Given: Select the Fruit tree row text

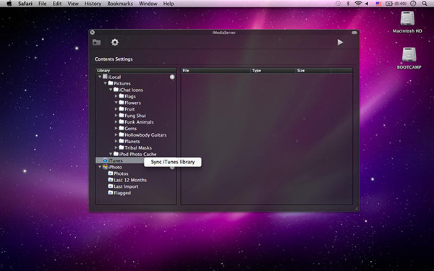Looking at the screenshot, I should 129,109.
